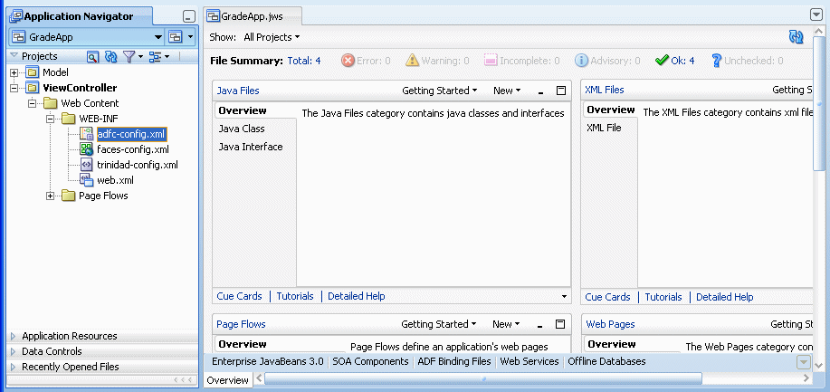
Task: Expand the Application Resources section
Action: pos(14,337)
